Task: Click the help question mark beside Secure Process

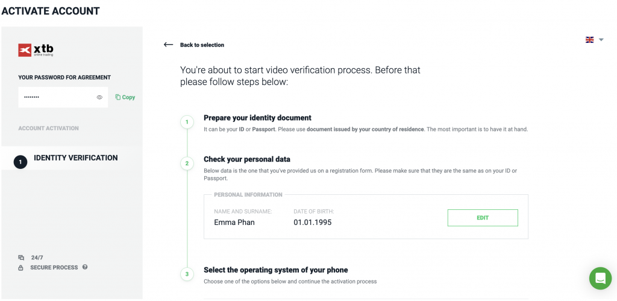Action: tap(85, 267)
